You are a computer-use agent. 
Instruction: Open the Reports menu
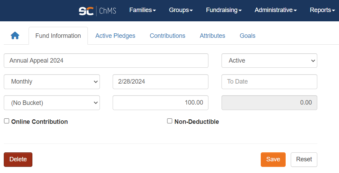[322, 10]
